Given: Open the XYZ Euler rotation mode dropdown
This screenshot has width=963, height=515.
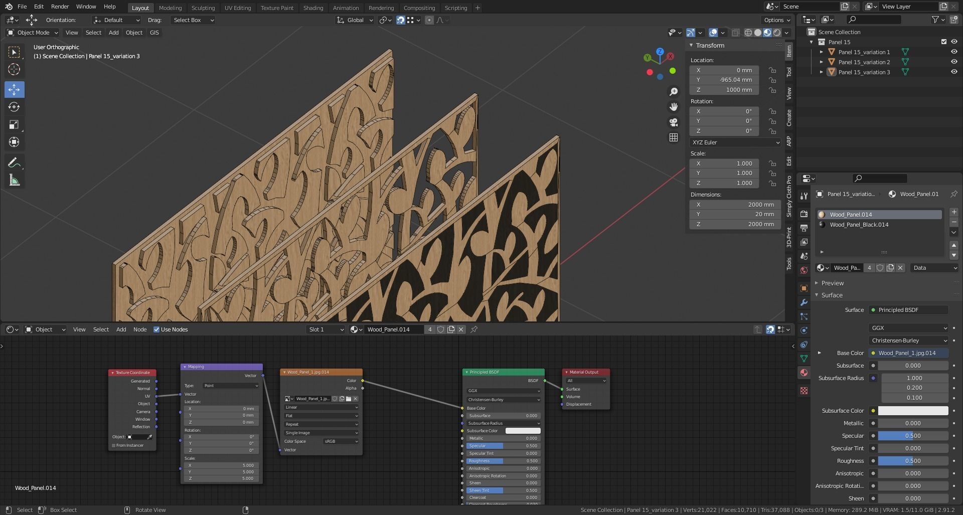Looking at the screenshot, I should [735, 142].
